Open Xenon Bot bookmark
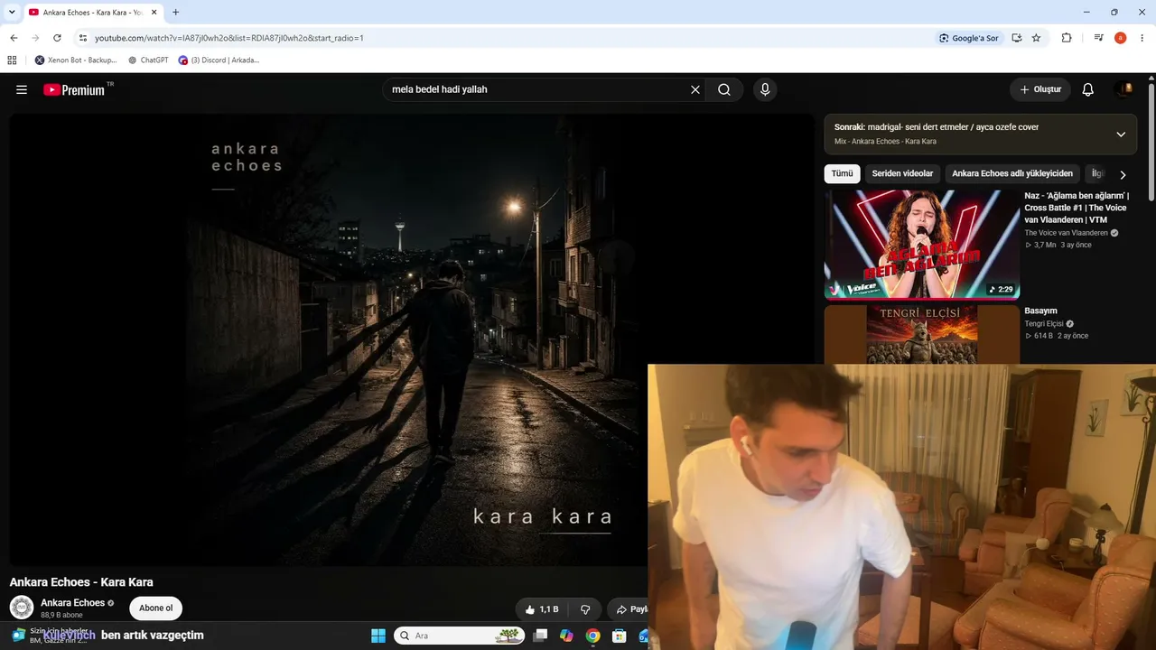This screenshot has width=1156, height=650. click(x=76, y=60)
